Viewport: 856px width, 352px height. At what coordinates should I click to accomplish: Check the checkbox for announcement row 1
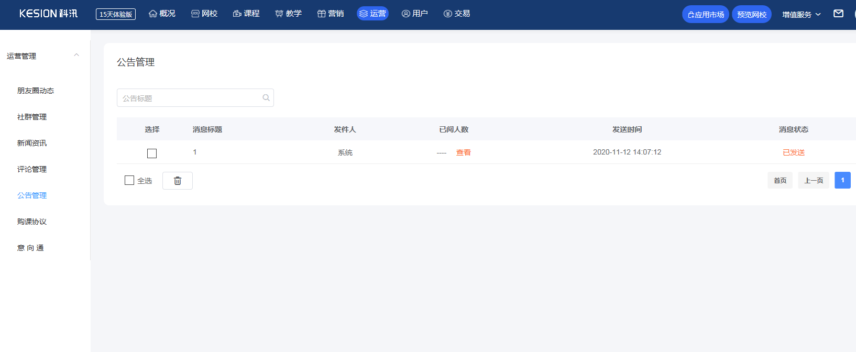[152, 153]
